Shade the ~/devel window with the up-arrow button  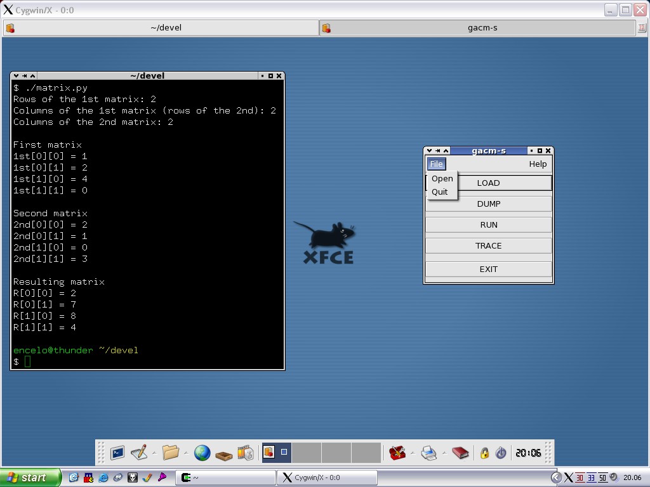click(x=33, y=76)
